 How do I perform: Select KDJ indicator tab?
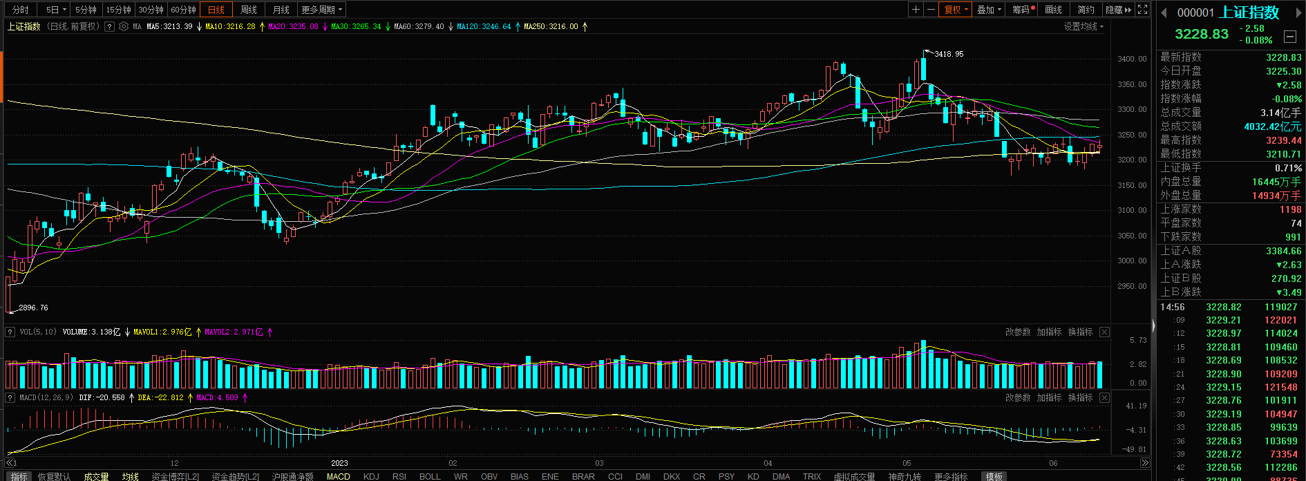(371, 476)
